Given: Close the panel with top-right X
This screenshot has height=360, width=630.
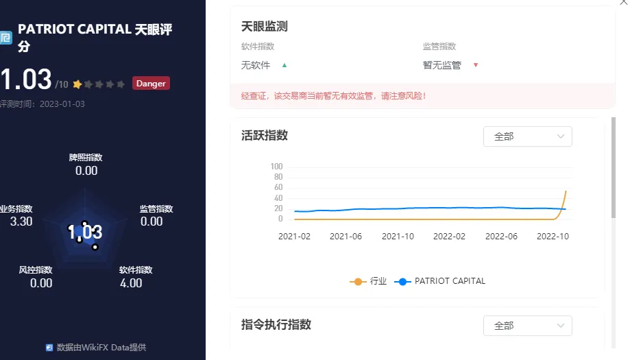Looking at the screenshot, I should (624, 3).
